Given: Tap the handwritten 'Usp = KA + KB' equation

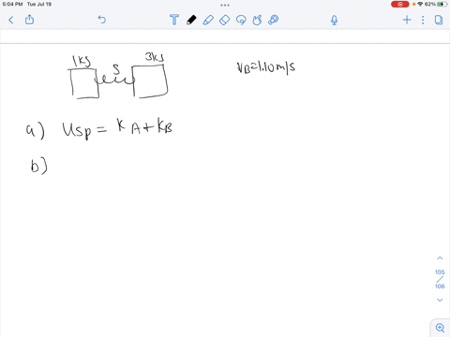Looking at the screenshot, I should coord(117,128).
